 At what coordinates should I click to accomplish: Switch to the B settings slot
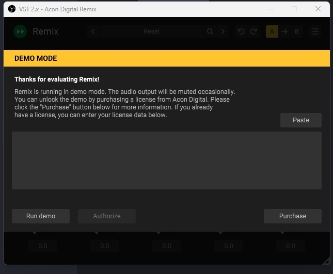297,31
